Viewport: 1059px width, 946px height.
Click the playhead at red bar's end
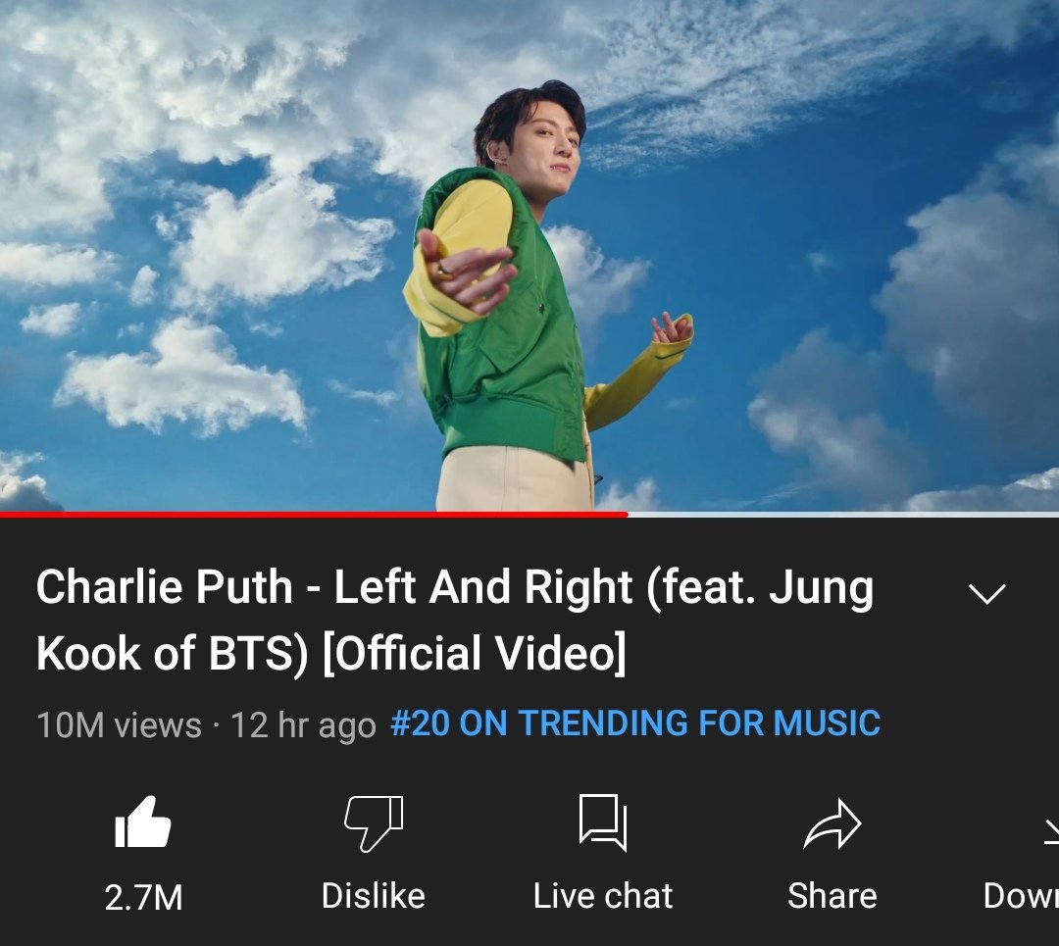[x=628, y=515]
